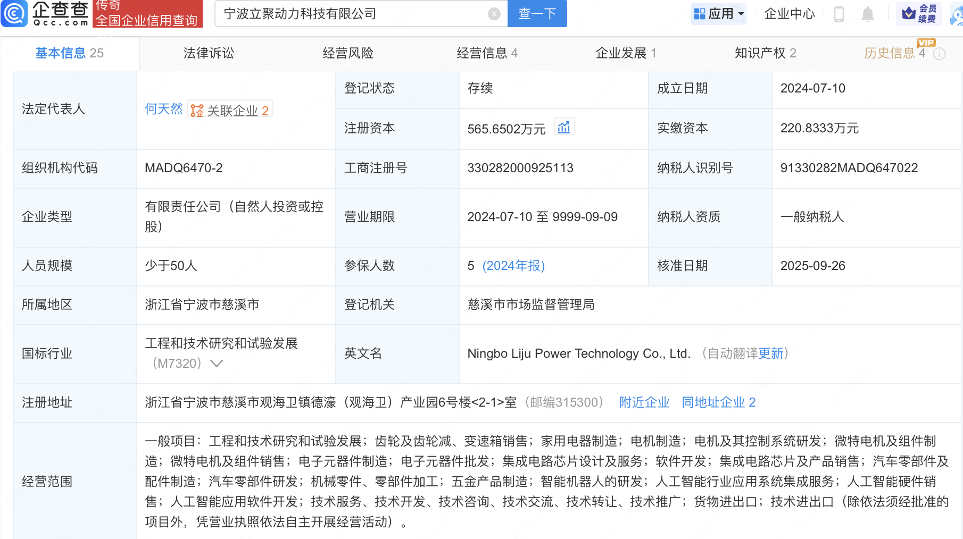Open the 经营风险 tab

click(348, 53)
